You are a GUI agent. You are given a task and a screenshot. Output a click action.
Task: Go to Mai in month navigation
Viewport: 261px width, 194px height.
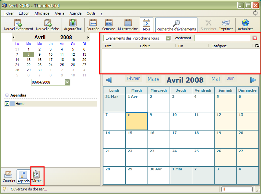coord(216,79)
